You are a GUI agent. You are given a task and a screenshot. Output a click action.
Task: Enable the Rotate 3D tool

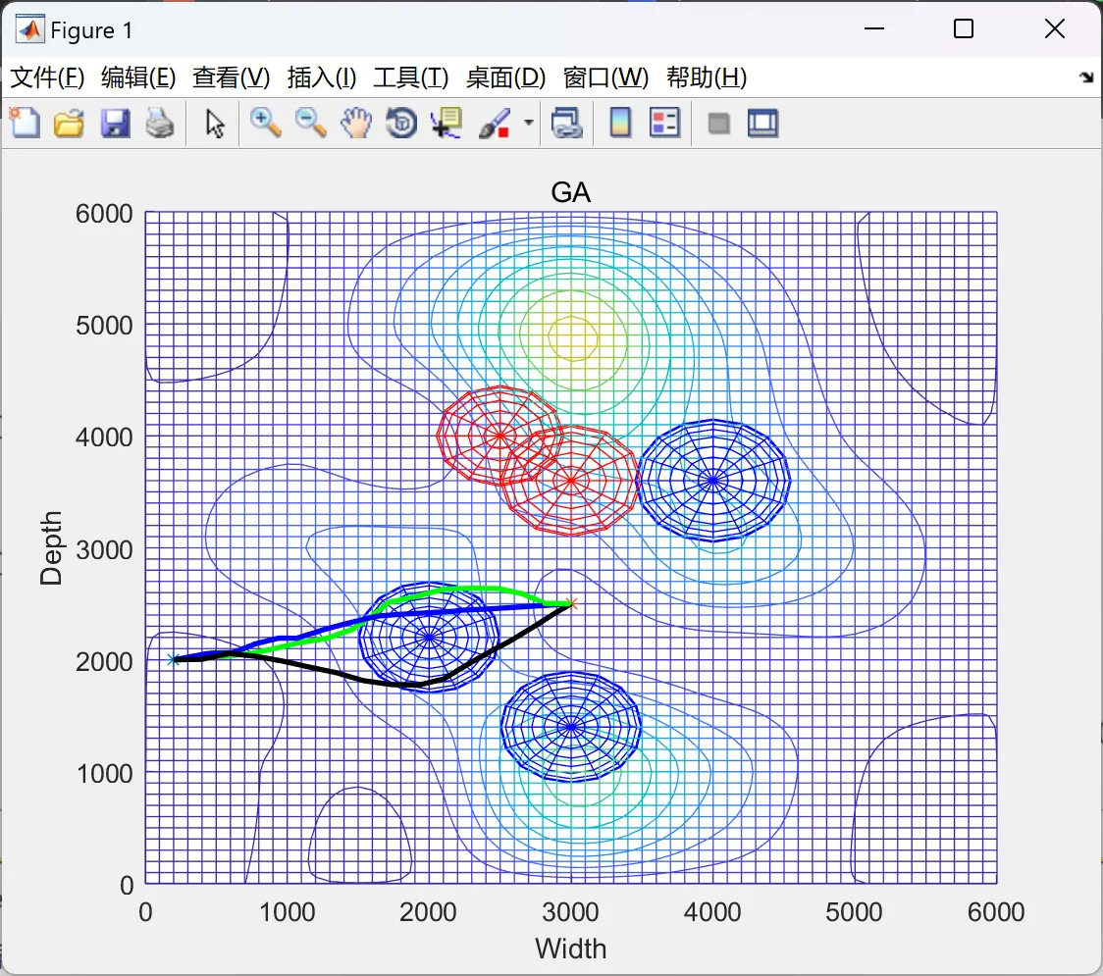[x=401, y=124]
